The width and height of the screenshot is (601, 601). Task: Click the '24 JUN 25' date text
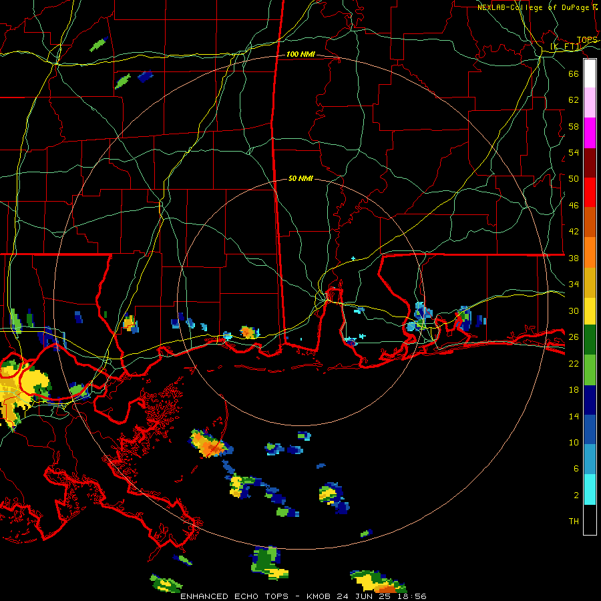click(x=364, y=596)
